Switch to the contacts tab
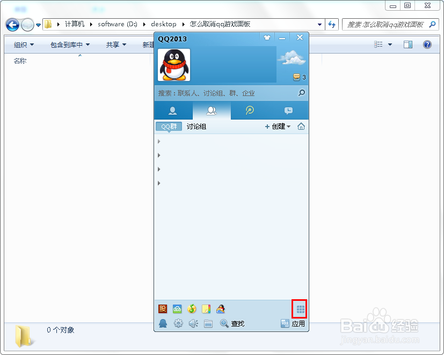 [x=173, y=109]
